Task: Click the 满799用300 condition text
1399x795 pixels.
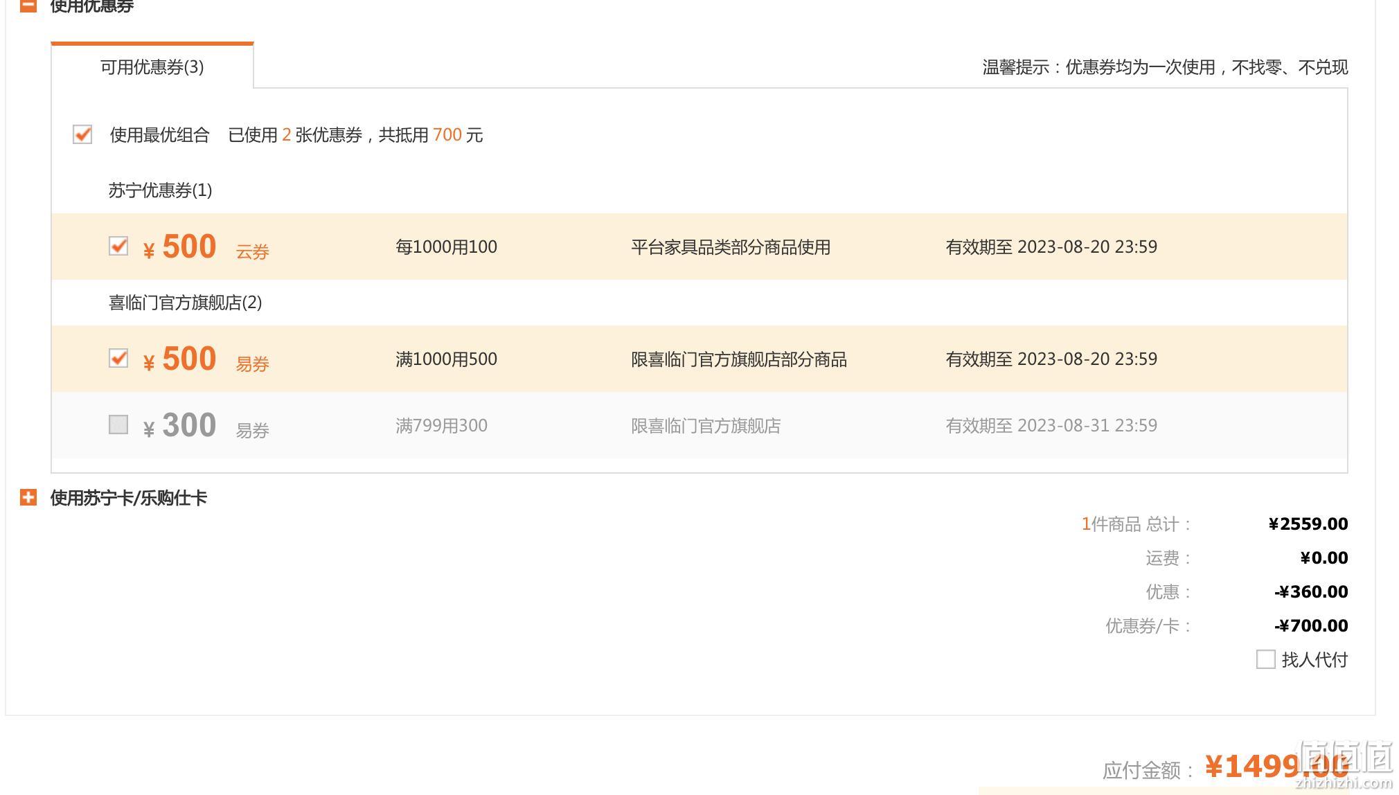Action: click(441, 426)
